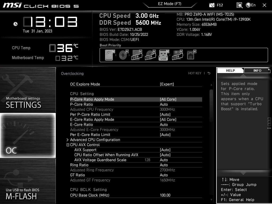Viewport: 272px width, 204px height.
Task: Switch to EZ Mode (F7)
Action: pyautogui.click(x=169, y=4)
